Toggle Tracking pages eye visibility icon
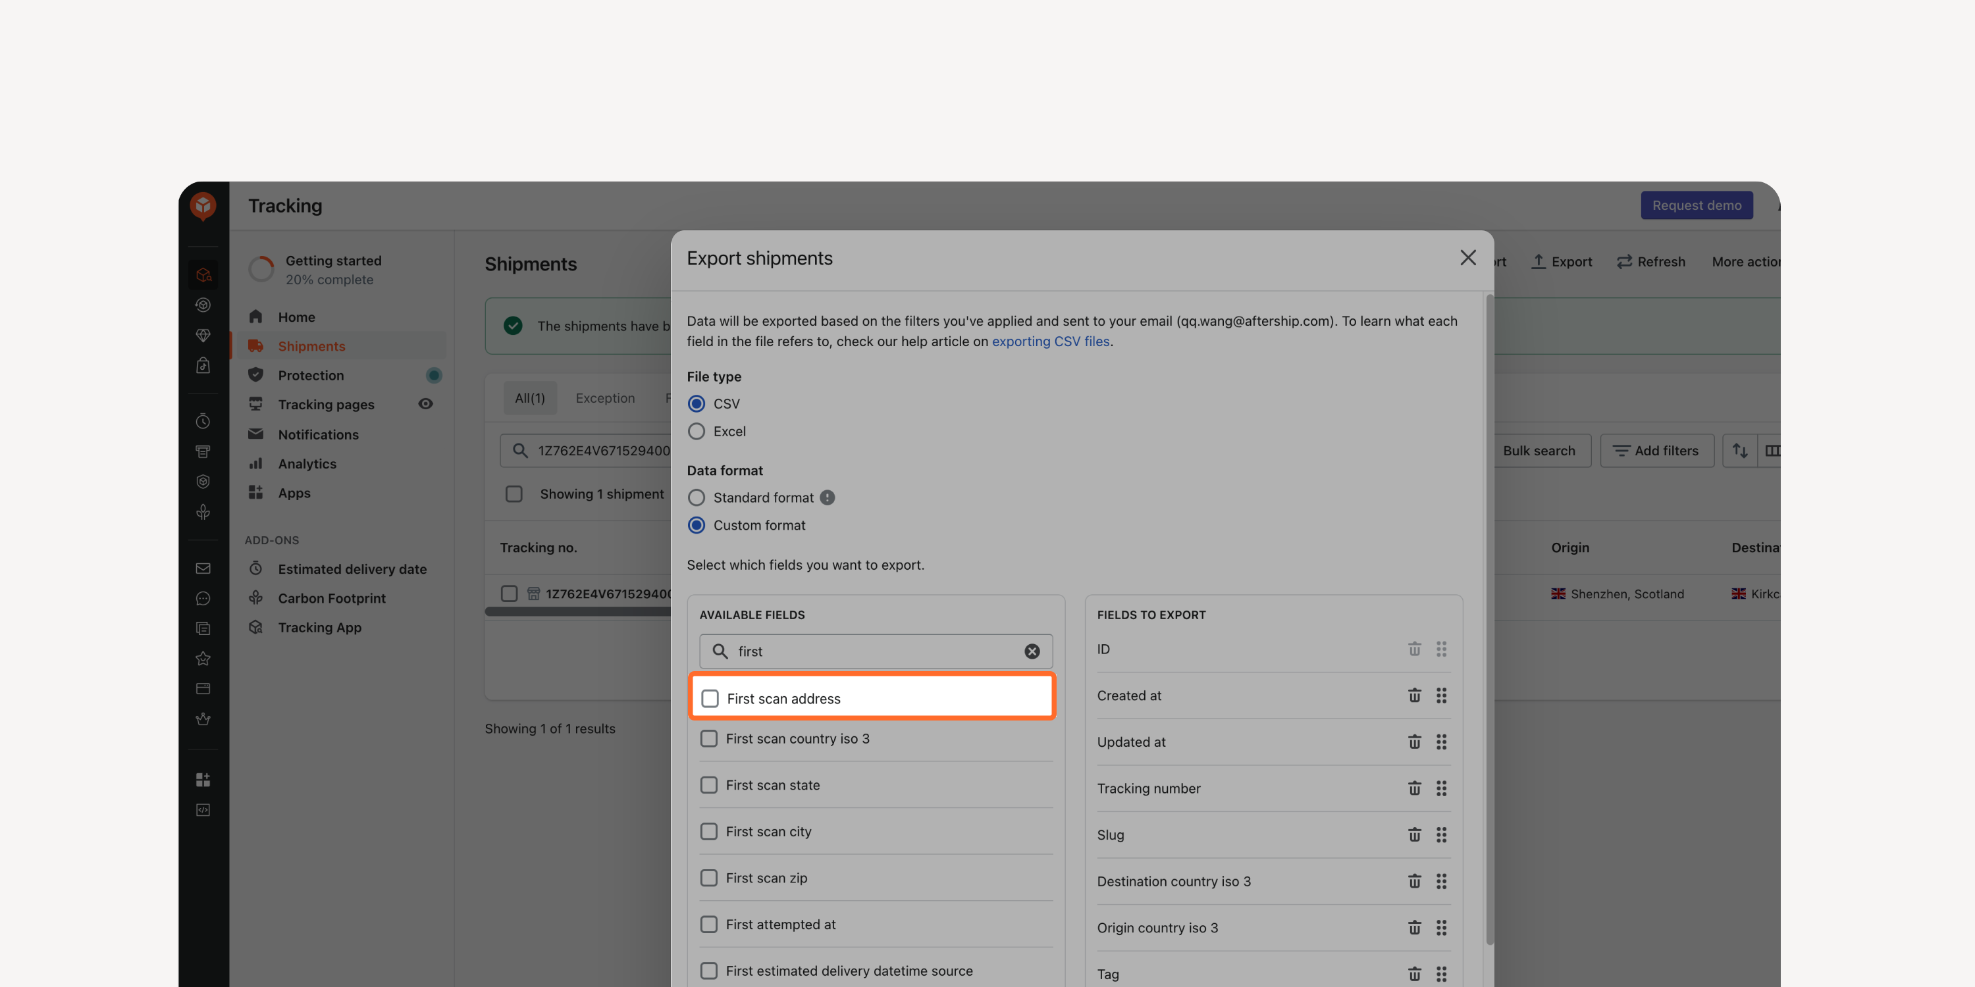Viewport: 1975px width, 987px height. click(x=425, y=404)
